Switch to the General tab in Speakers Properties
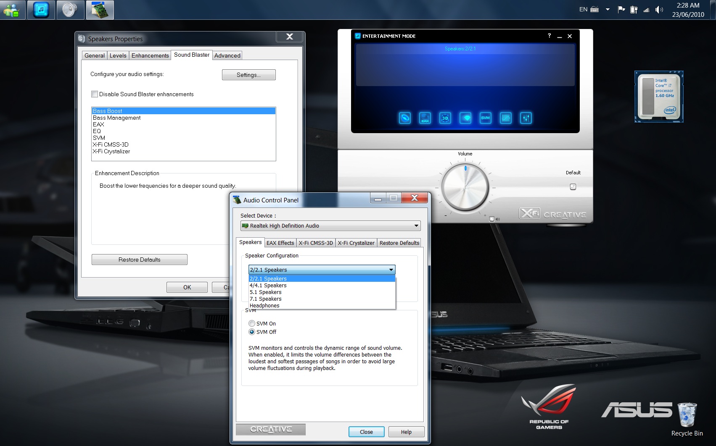716x446 pixels. [95, 55]
